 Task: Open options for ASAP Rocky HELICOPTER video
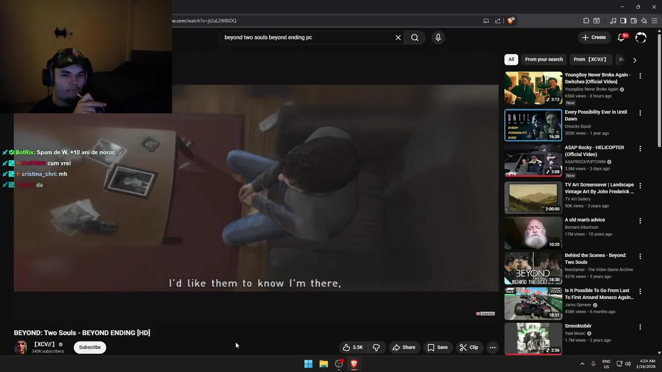pyautogui.click(x=640, y=149)
